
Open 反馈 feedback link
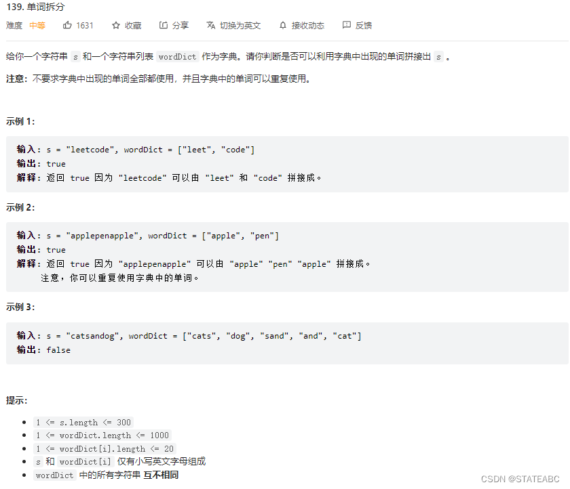(x=364, y=25)
